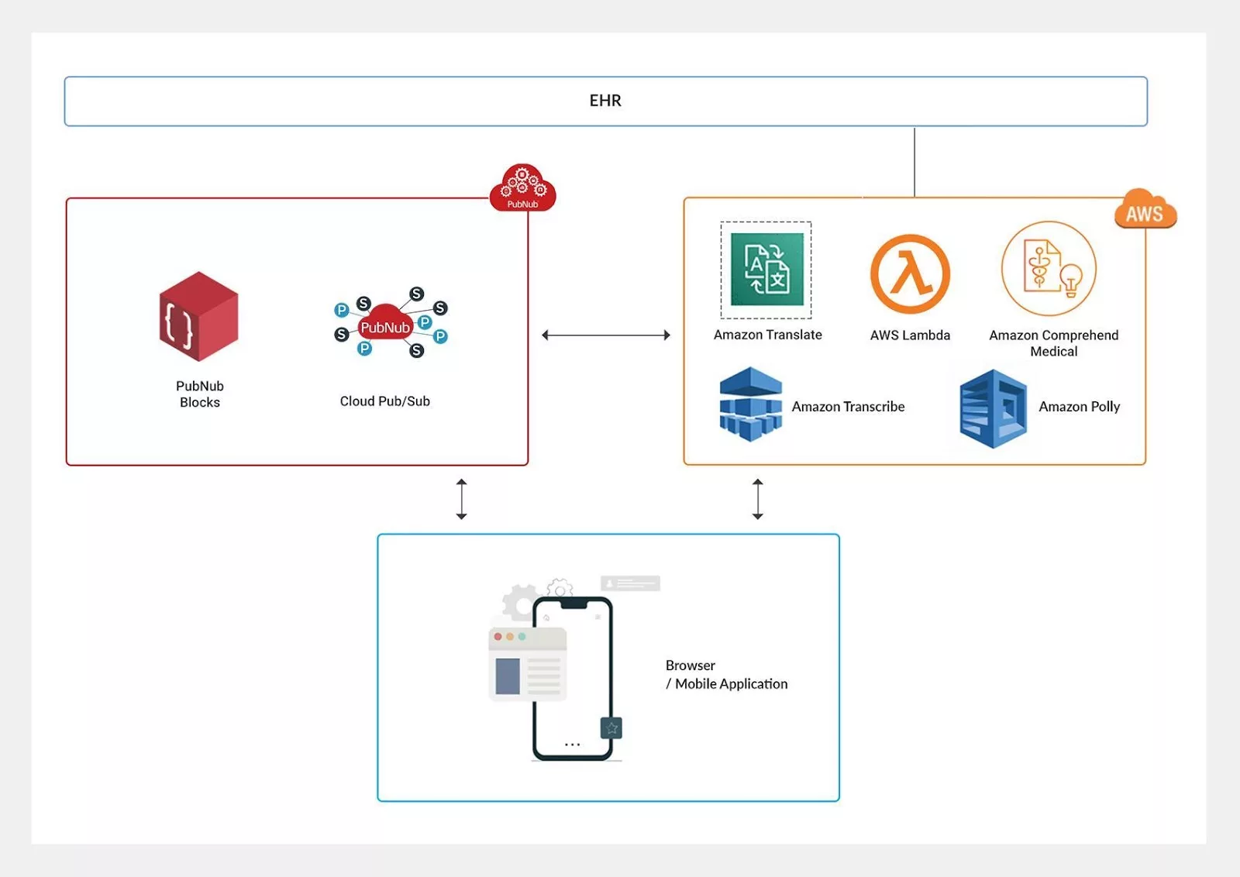
Task: Click the 'AWS Lambda' label
Action: click(910, 335)
